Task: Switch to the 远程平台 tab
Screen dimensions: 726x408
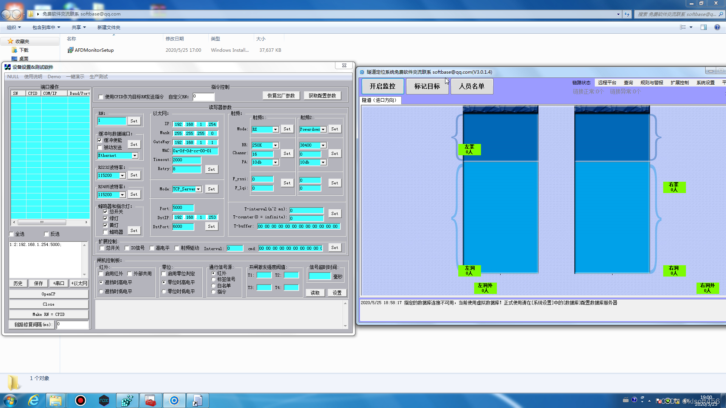Action: pyautogui.click(x=607, y=82)
